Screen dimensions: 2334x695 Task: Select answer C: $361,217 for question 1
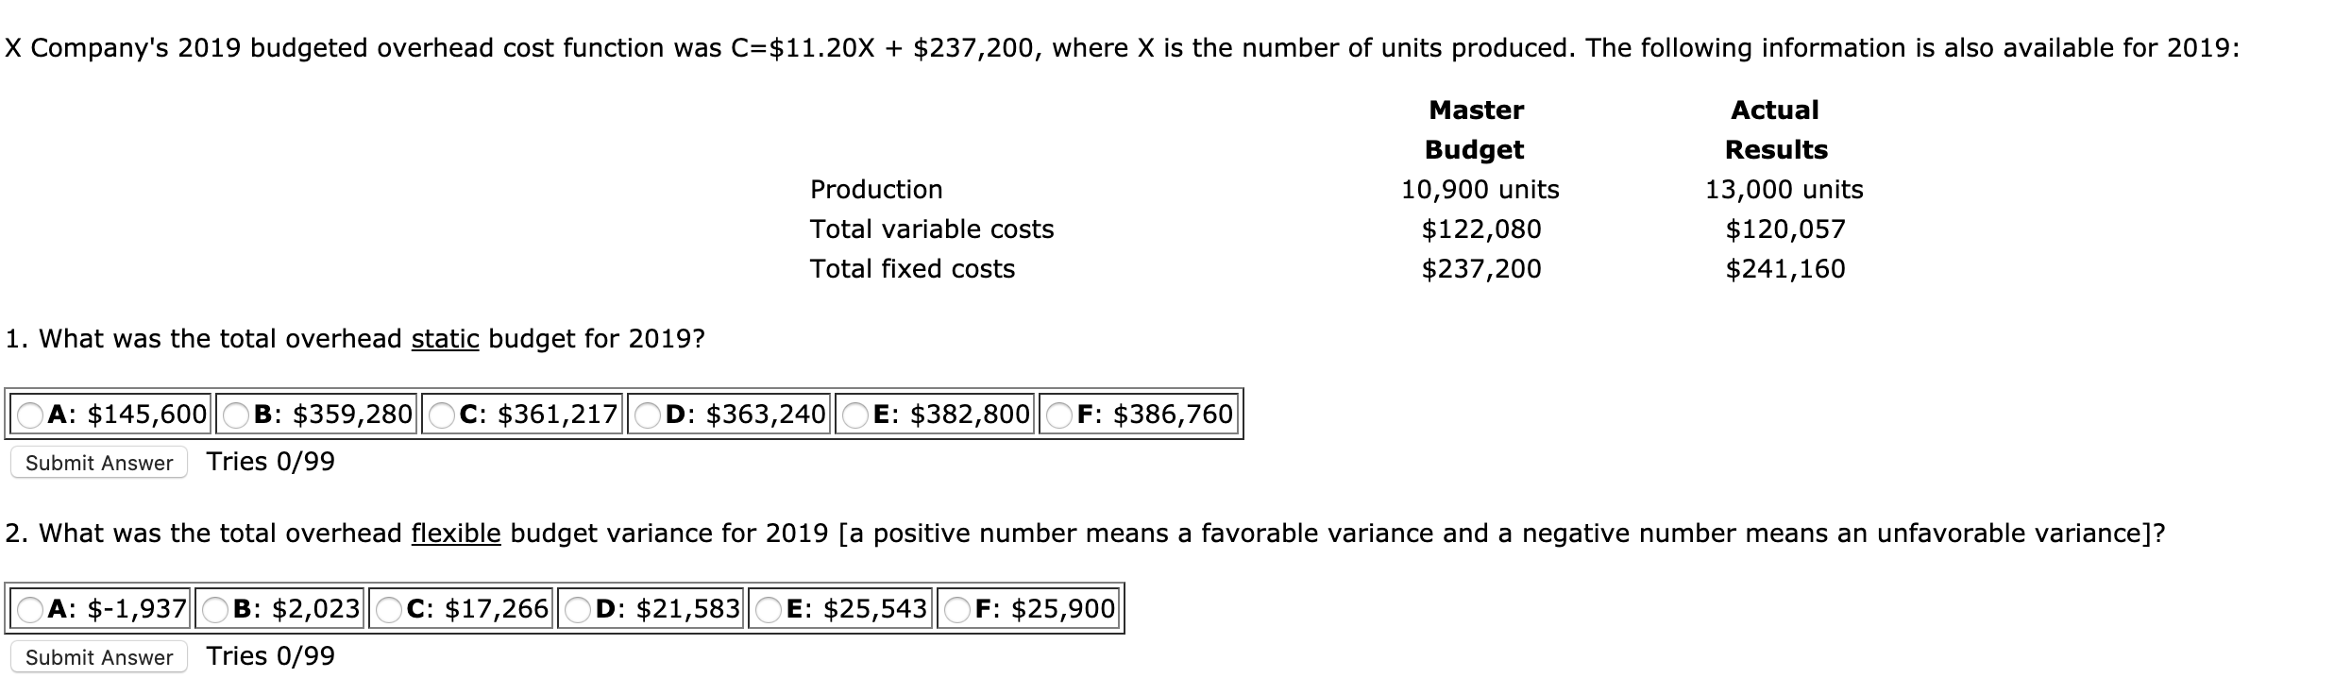[444, 413]
